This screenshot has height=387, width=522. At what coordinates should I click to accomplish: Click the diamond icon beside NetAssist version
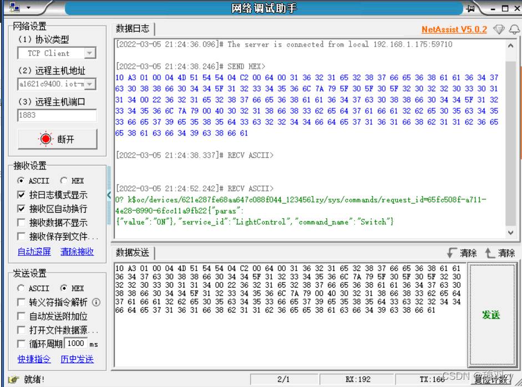tap(499, 29)
